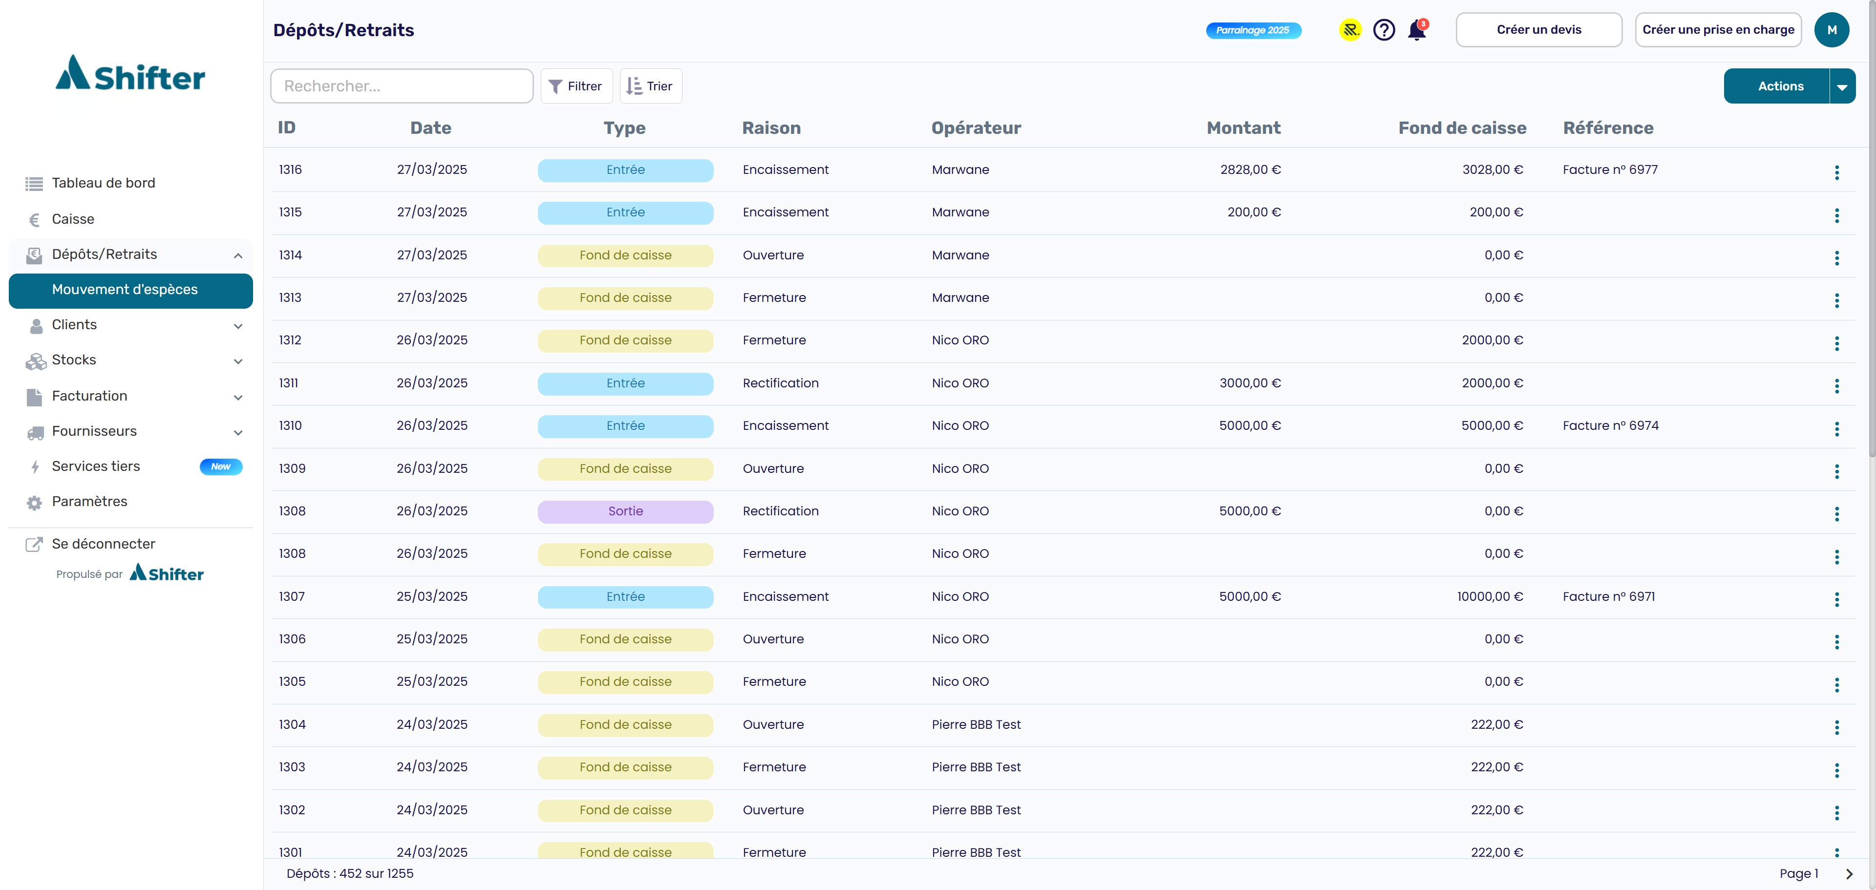The width and height of the screenshot is (1876, 890).
Task: Click the 'New' badge beside Services tiers
Action: click(221, 467)
